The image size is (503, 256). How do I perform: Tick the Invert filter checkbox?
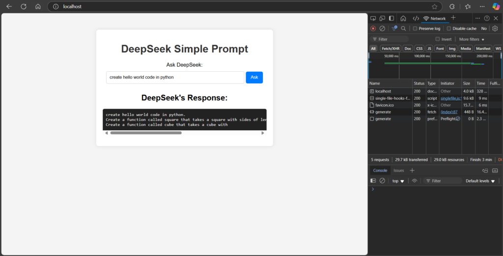438,39
